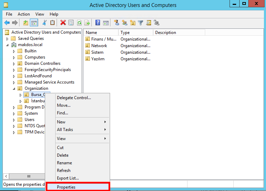The image size is (266, 191).
Task: Choose Cut from context menu
Action: pyautogui.click(x=78, y=147)
